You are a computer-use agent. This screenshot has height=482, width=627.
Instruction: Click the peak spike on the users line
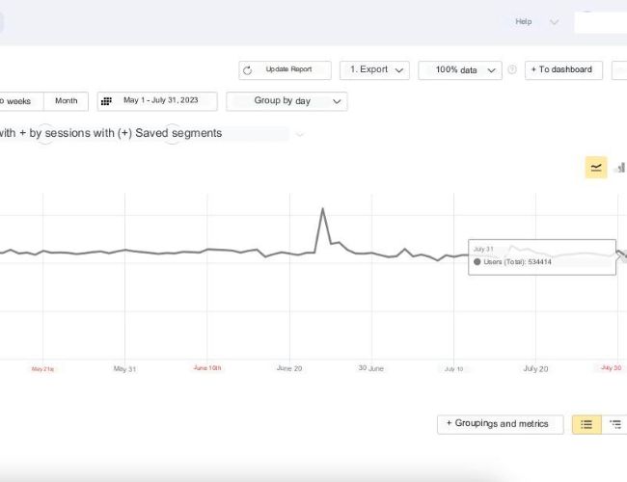[322, 208]
